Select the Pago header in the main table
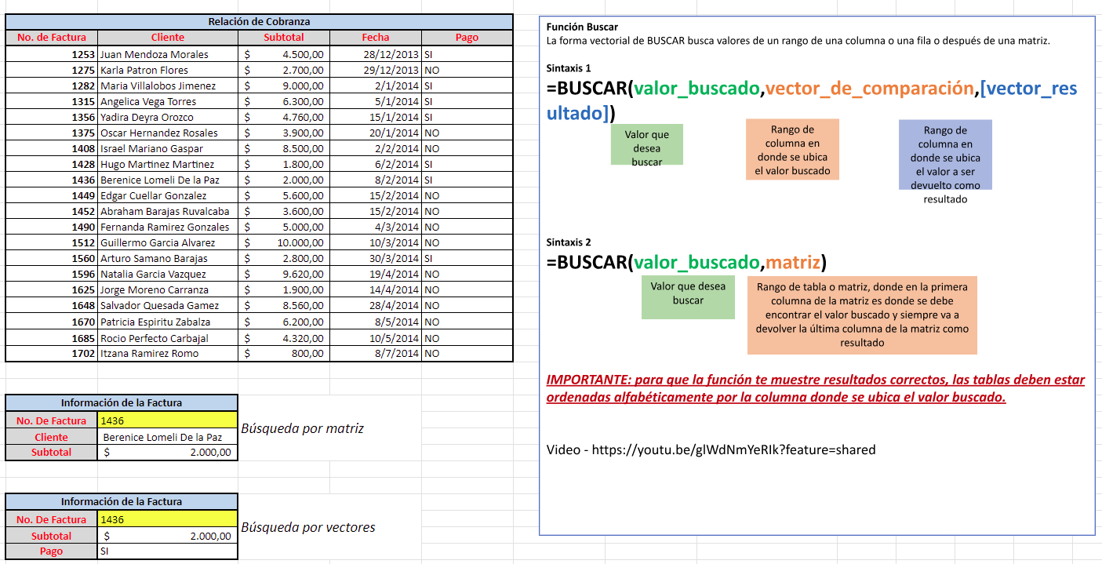 (x=467, y=38)
